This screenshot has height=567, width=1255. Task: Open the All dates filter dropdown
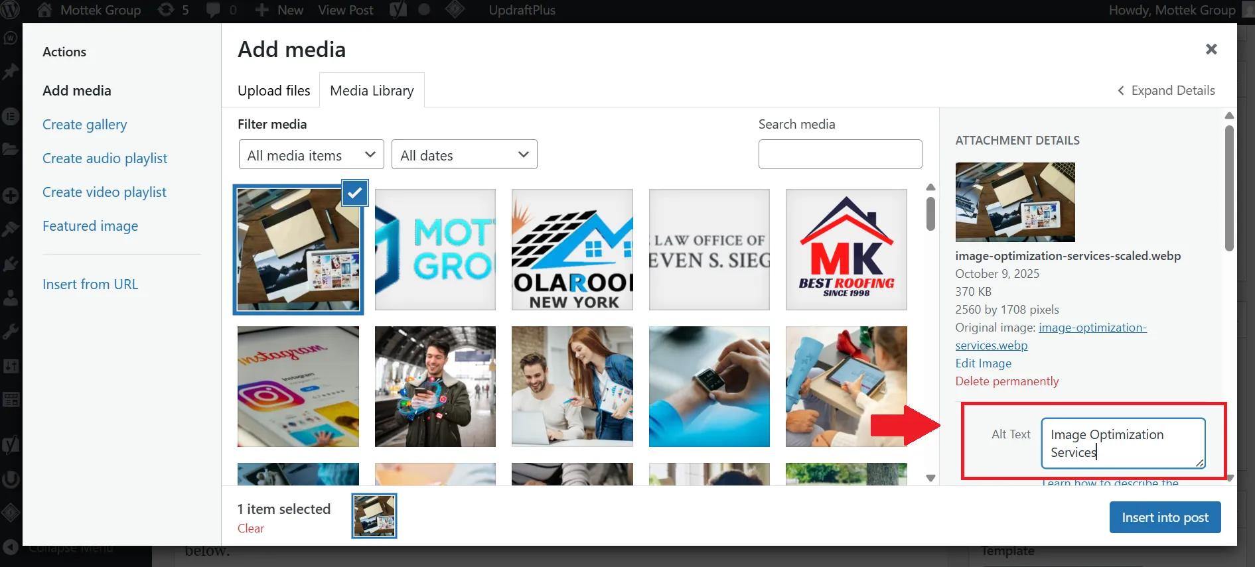tap(465, 155)
